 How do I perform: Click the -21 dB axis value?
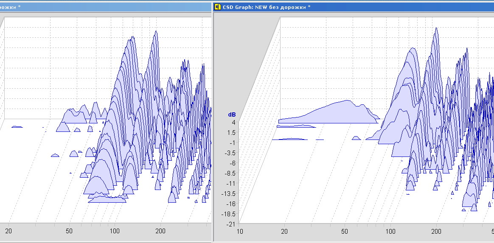click(231, 224)
